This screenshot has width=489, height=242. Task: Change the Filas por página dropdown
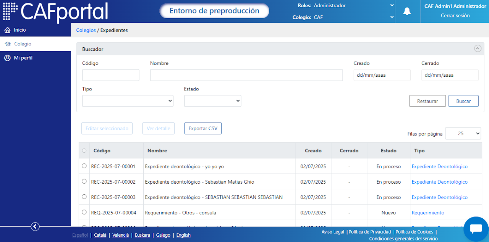(x=463, y=133)
